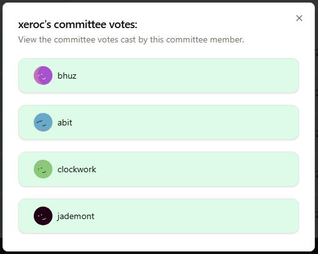Click bhuz's purple avatar icon

[x=43, y=76]
